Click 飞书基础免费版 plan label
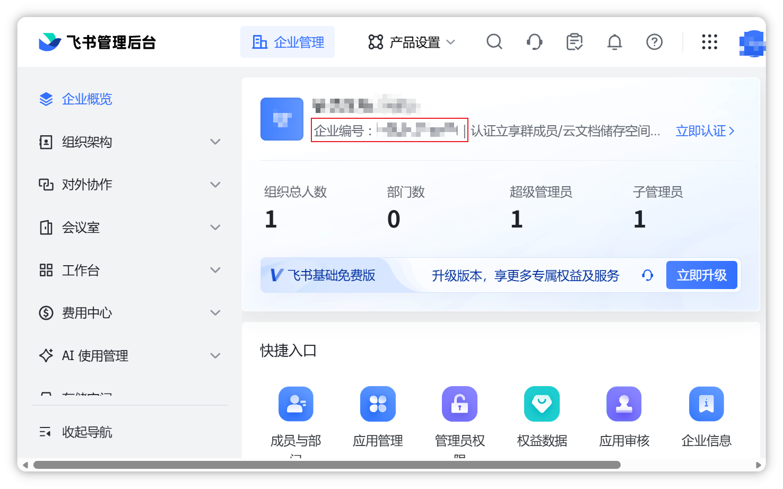Viewport: 783px width, 489px height. point(331,275)
